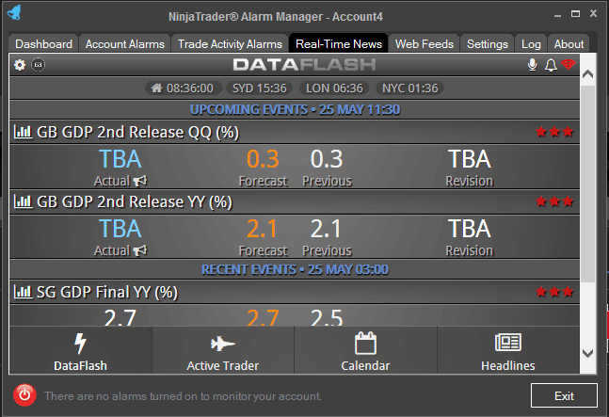Open the Web Feeds tab
This screenshot has width=609, height=417.
click(425, 44)
